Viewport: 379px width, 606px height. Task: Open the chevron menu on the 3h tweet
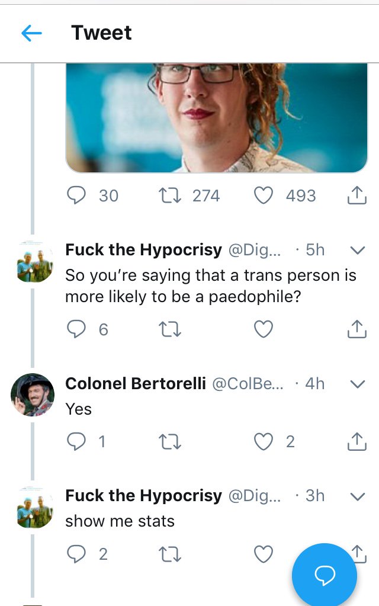click(x=357, y=496)
